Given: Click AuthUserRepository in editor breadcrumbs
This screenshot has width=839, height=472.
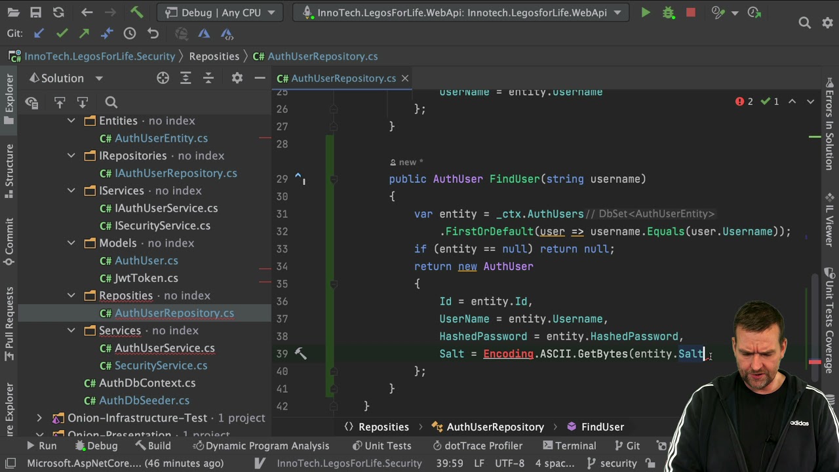Looking at the screenshot, I should (x=488, y=427).
